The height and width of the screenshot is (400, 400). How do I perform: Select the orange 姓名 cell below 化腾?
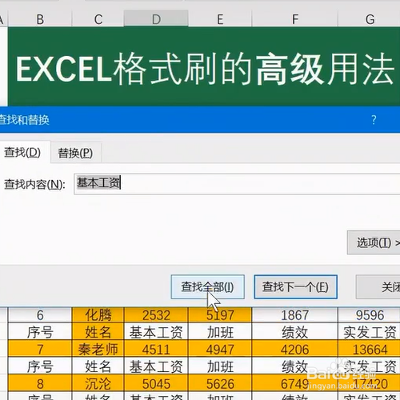[x=98, y=332]
